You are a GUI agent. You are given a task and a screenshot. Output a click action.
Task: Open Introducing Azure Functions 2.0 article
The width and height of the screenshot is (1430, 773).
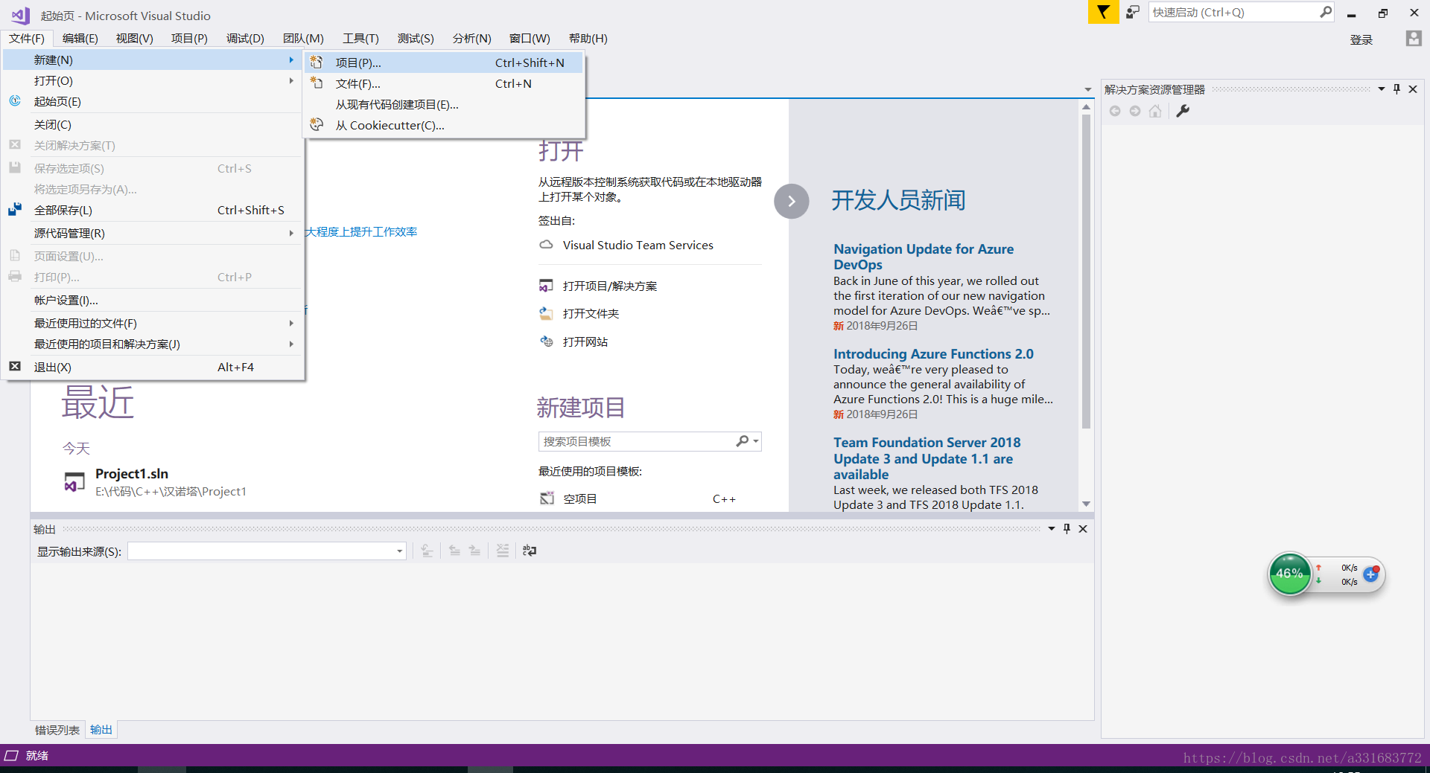click(x=933, y=354)
